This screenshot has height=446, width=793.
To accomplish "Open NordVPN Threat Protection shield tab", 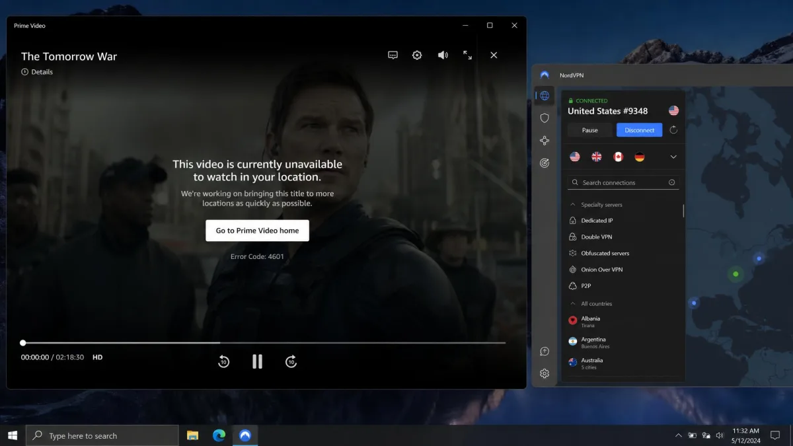I will click(x=545, y=118).
